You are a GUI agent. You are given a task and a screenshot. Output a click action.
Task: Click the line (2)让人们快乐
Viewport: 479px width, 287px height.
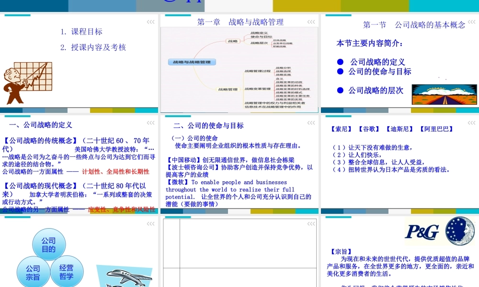point(357,155)
